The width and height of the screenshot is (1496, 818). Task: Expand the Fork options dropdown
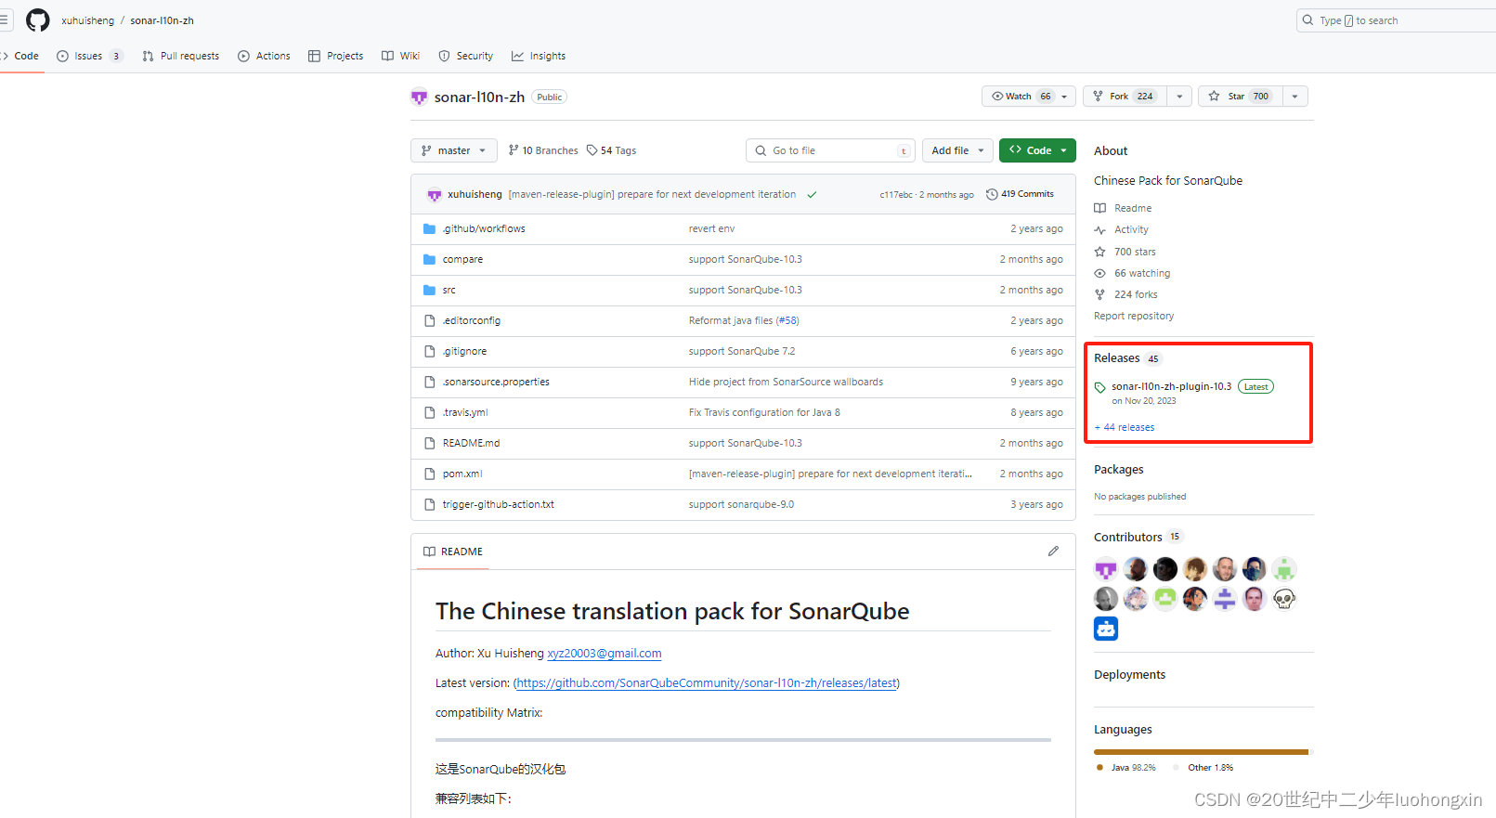(x=1179, y=97)
